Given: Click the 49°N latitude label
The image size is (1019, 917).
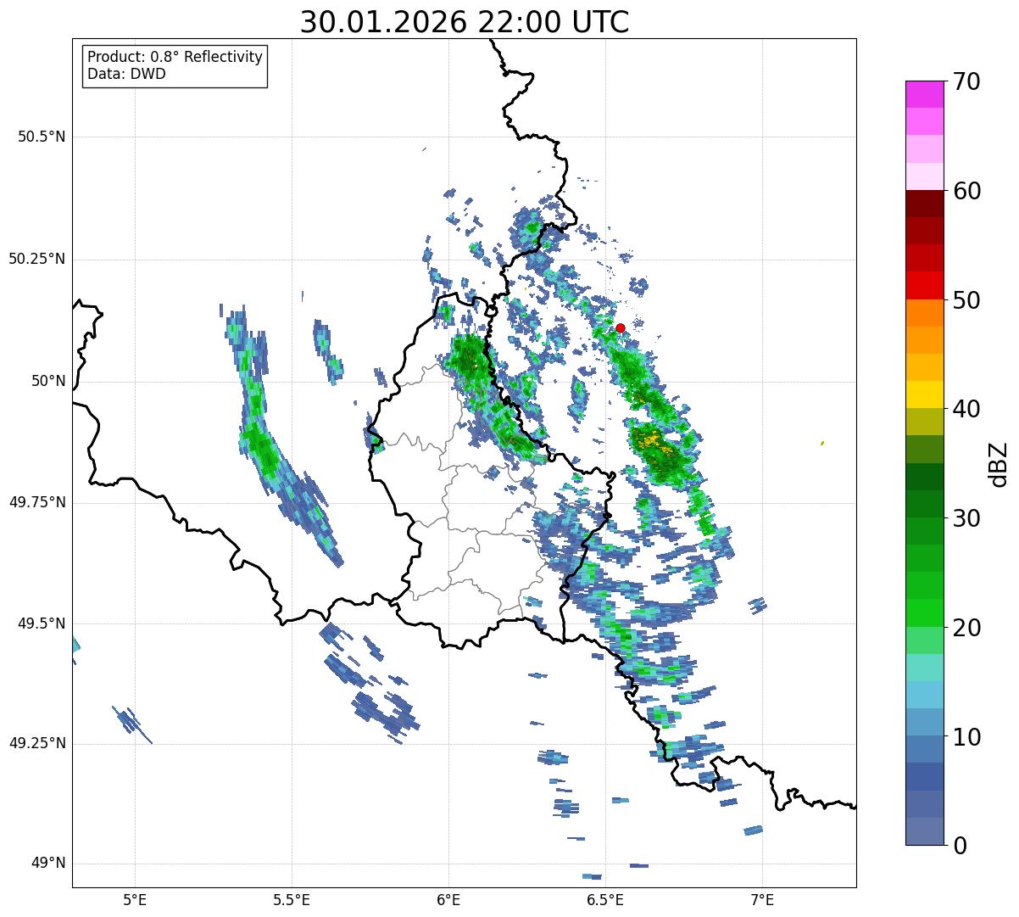Looking at the screenshot, I should tap(48, 864).
